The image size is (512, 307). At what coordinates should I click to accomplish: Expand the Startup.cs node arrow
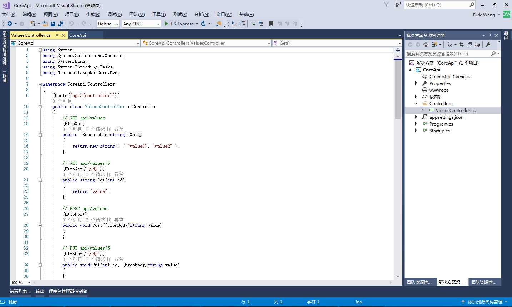[416, 131]
